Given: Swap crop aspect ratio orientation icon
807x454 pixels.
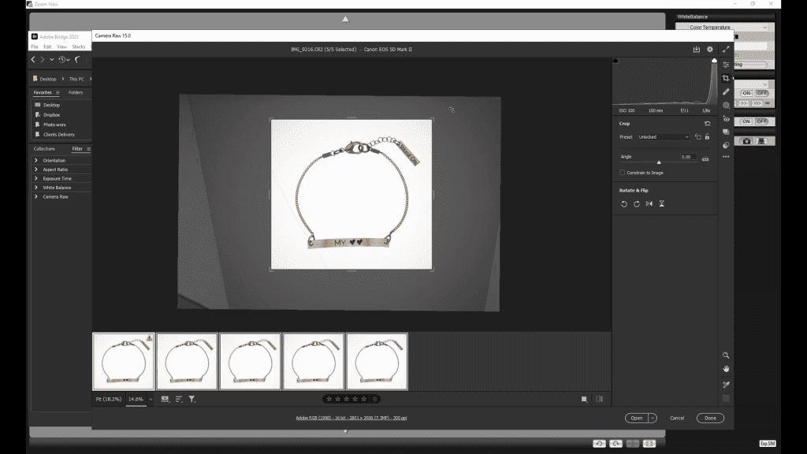Looking at the screenshot, I should (x=698, y=137).
